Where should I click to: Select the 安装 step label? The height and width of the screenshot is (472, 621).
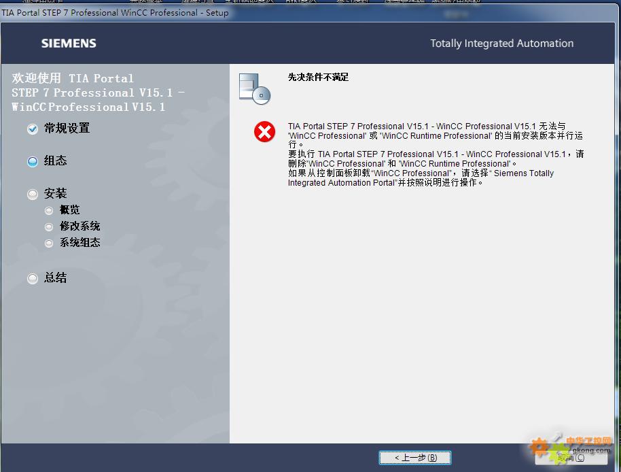(55, 193)
